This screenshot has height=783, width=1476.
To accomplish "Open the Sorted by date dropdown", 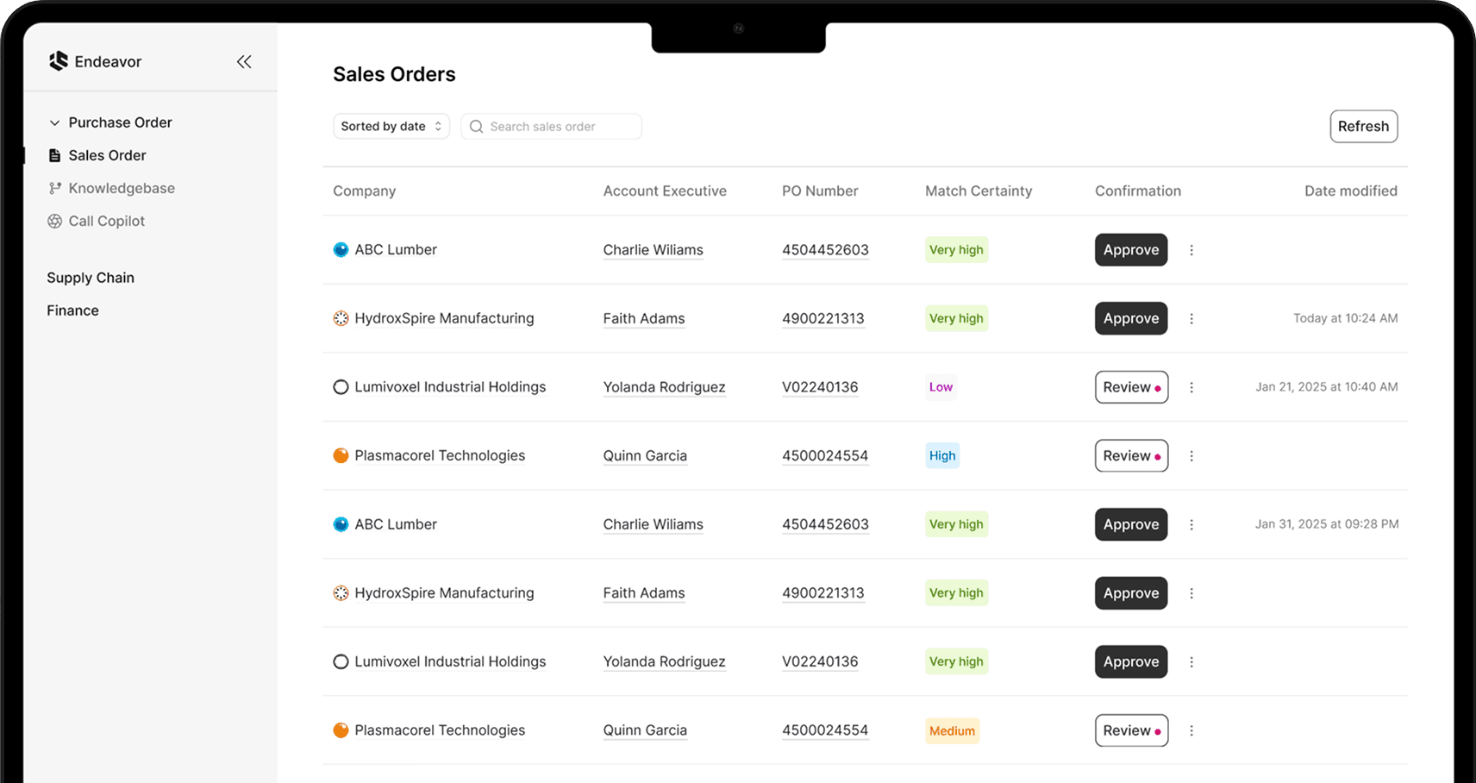I will 391,126.
